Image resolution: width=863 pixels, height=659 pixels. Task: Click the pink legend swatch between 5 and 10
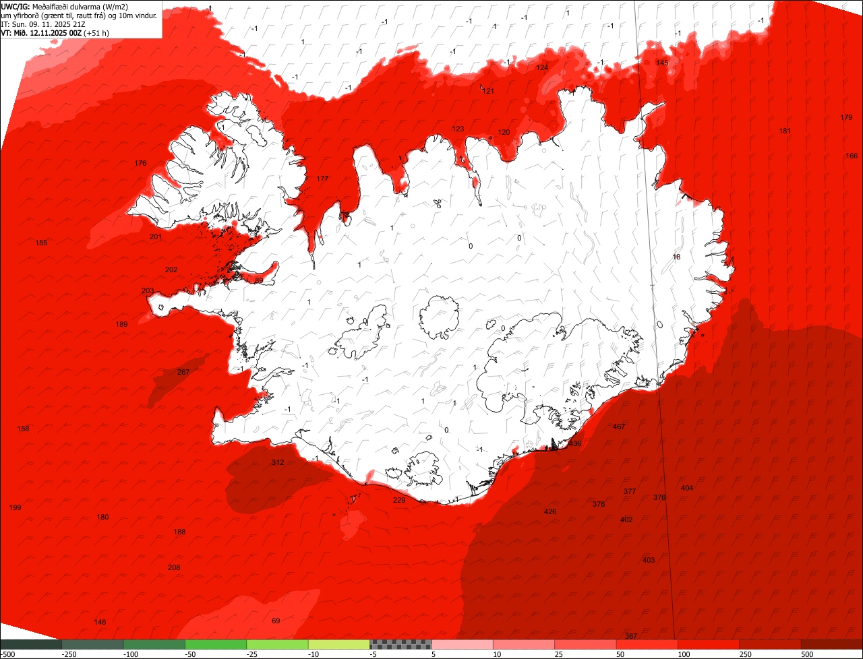point(462,644)
